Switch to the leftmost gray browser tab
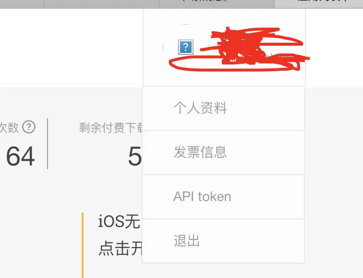The height and width of the screenshot is (278, 363). [x=22, y=3]
